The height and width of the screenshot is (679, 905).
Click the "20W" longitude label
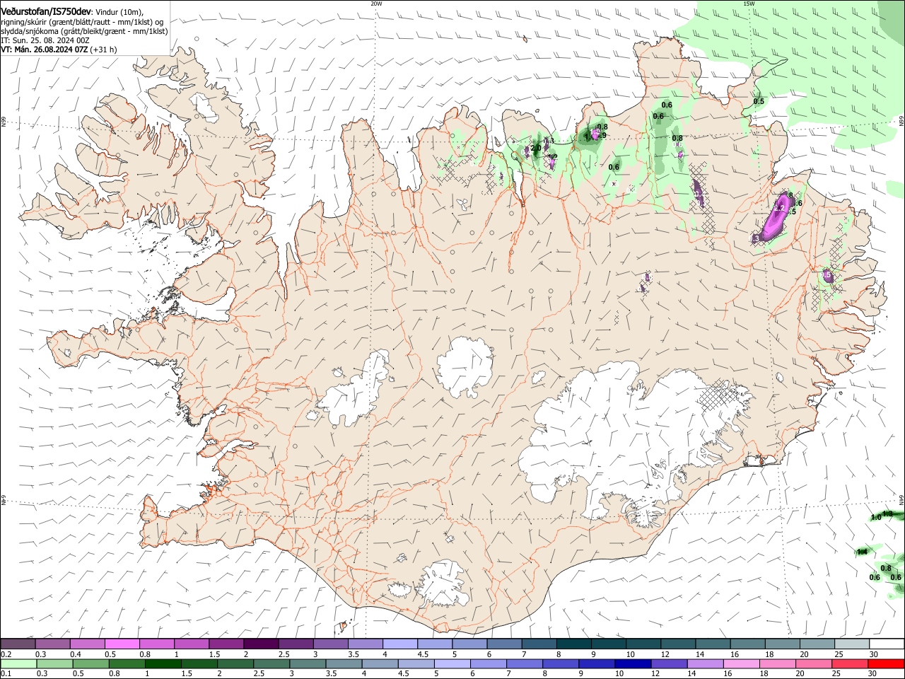pyautogui.click(x=376, y=4)
